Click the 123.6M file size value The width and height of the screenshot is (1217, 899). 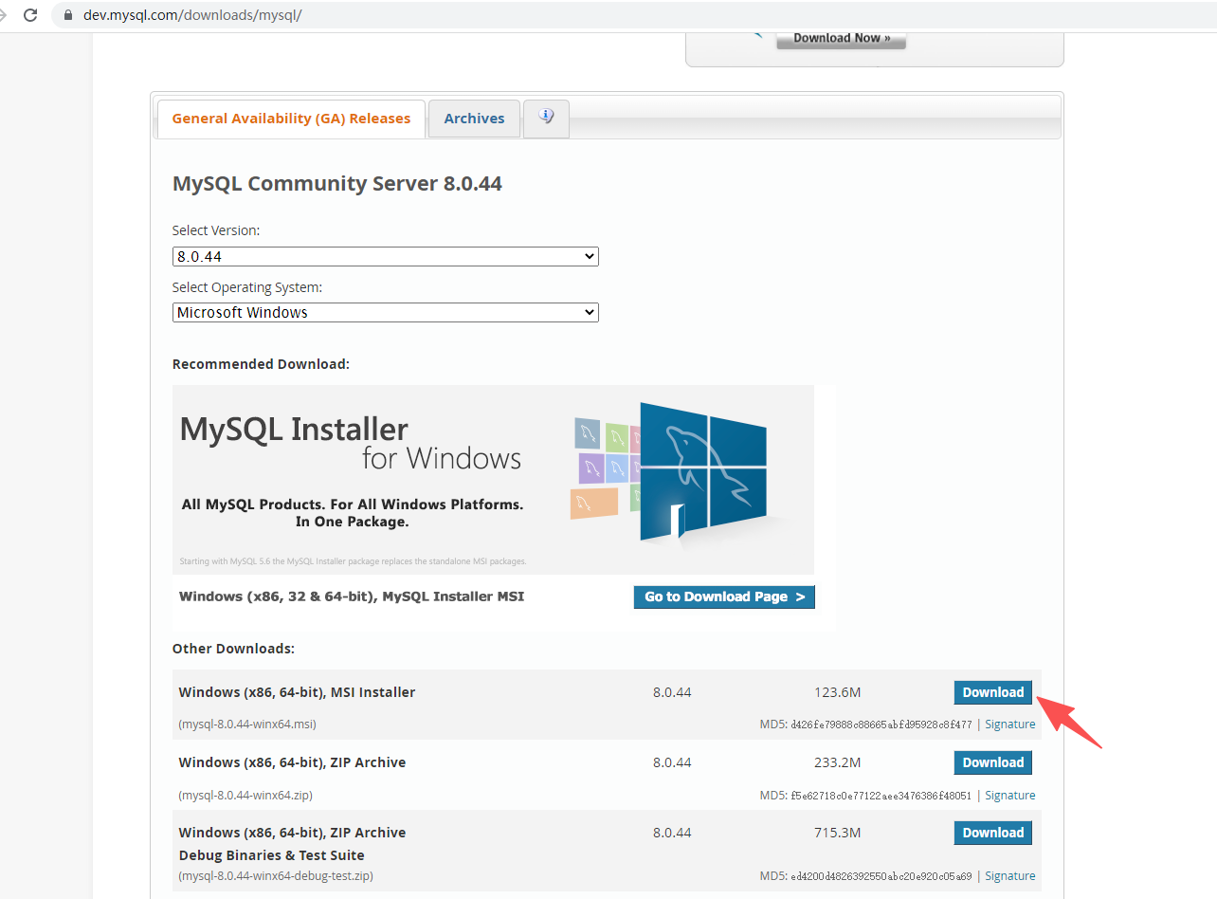pyautogui.click(x=837, y=692)
